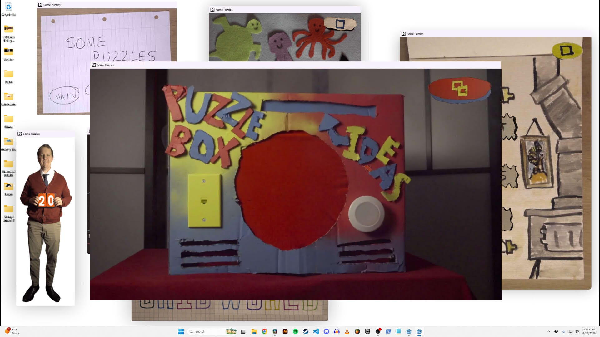Image resolution: width=600 pixels, height=337 pixels.
Task: Click the white round knob on puzzle box
Action: click(x=366, y=214)
